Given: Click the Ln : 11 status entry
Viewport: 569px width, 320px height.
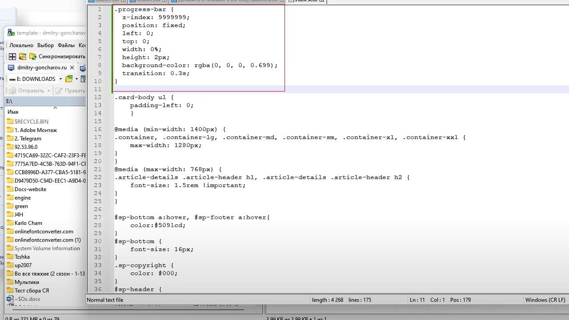Looking at the screenshot, I should [x=417, y=300].
